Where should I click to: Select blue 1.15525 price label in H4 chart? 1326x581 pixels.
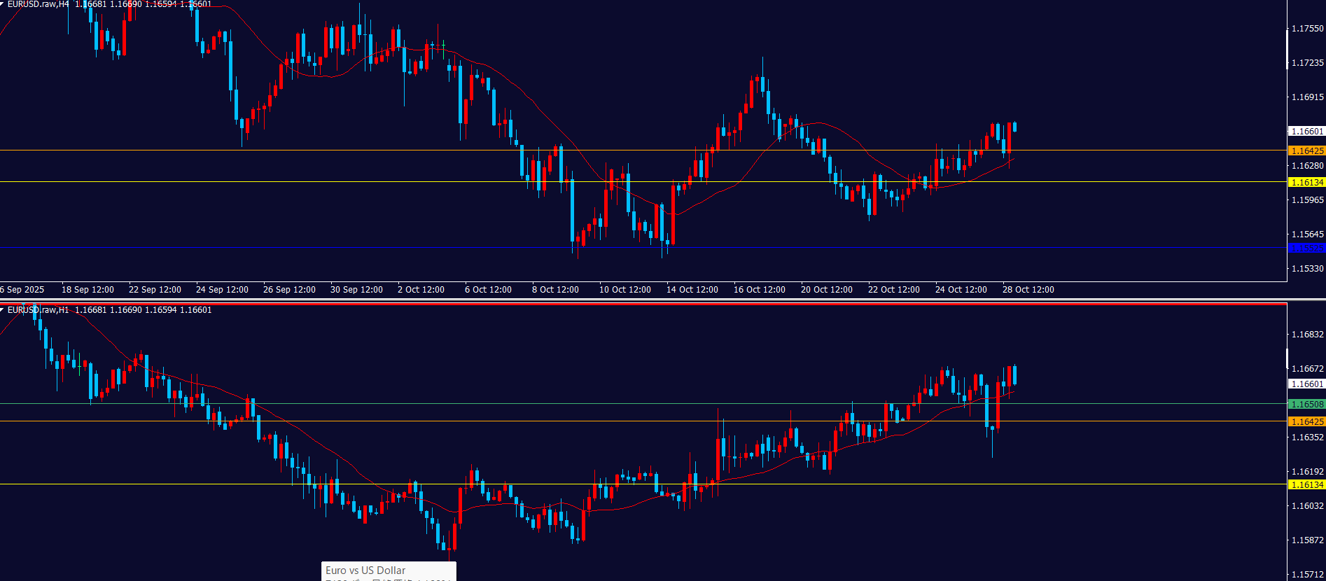pos(1306,248)
